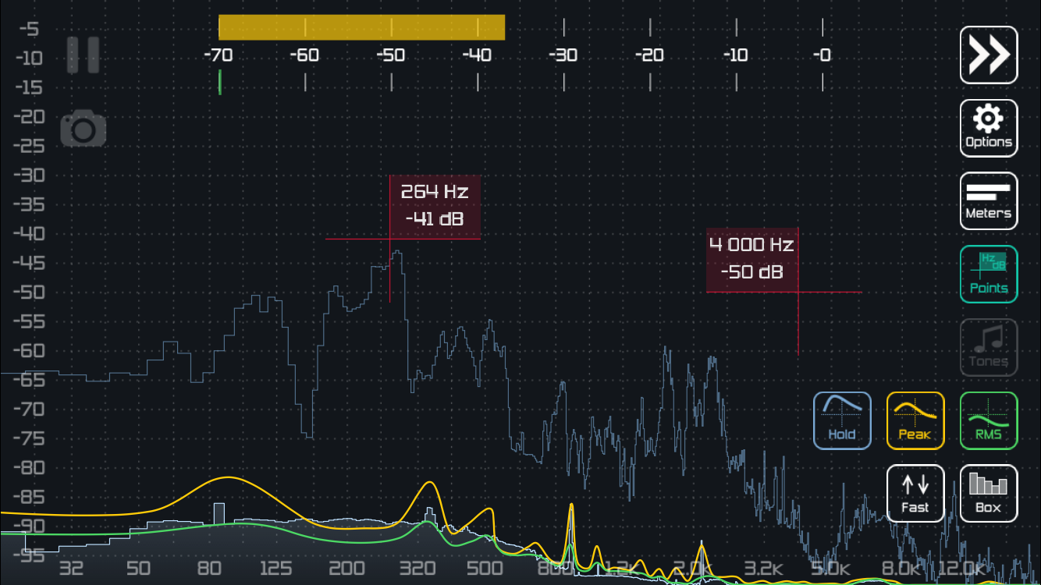Viewport: 1041px width, 585px height.
Task: Click the green RMS level tick below -70
Action: [x=220, y=82]
